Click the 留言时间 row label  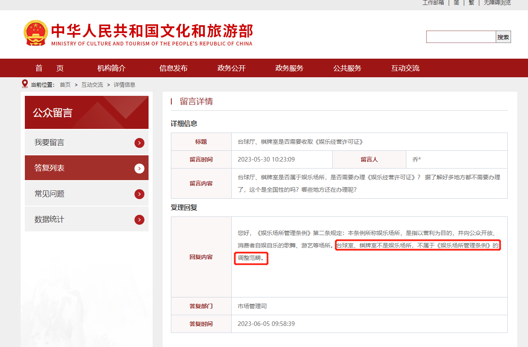(201, 159)
